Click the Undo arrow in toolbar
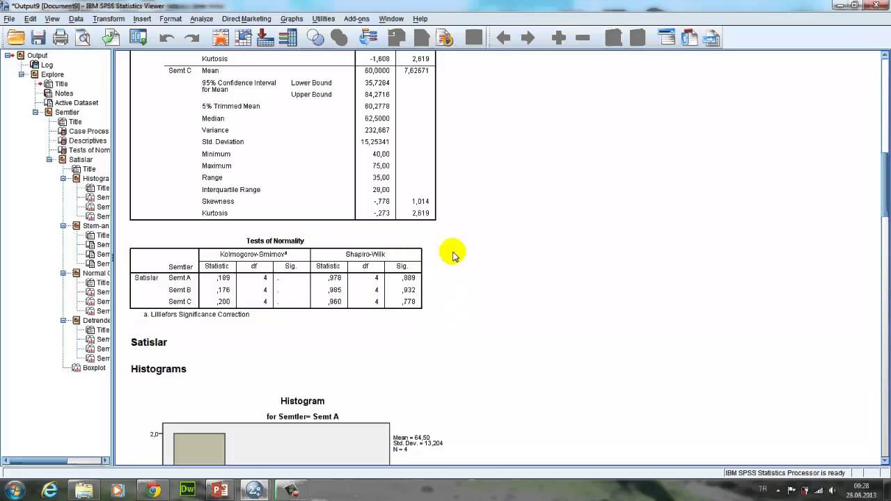891x501 pixels. click(x=166, y=38)
